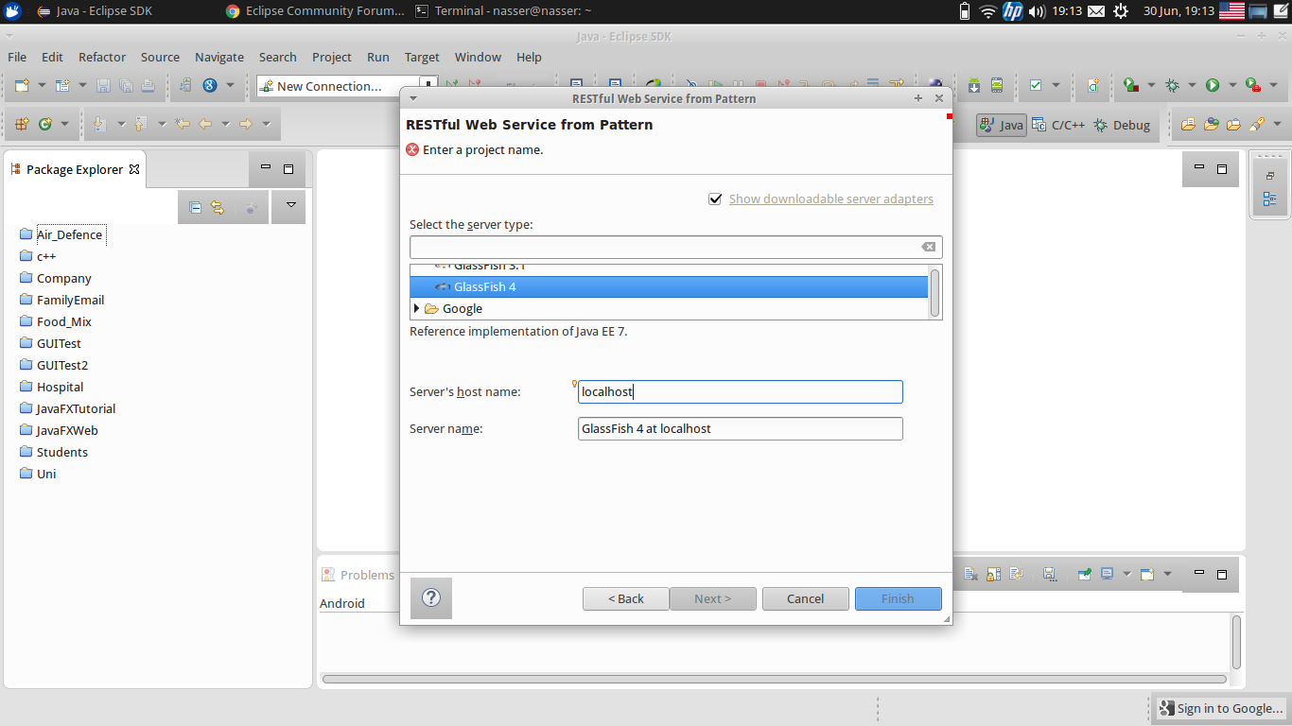1292x726 pixels.
Task: Click the green Run button icon
Action: coord(1213,86)
